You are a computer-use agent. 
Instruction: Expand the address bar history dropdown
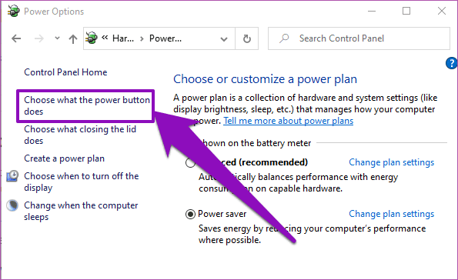(x=224, y=38)
